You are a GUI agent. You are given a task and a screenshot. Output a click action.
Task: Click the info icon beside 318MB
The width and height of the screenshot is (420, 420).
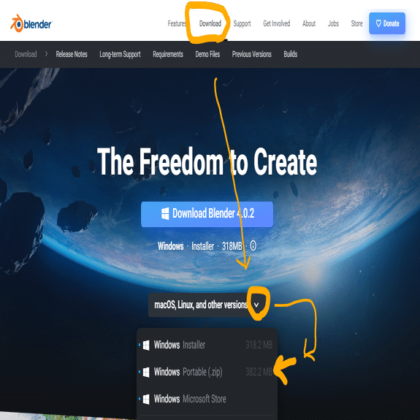pyautogui.click(x=253, y=245)
